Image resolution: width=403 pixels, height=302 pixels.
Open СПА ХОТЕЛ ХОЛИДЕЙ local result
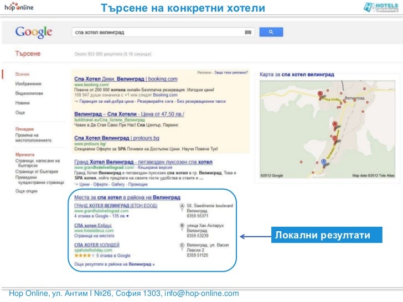(97, 245)
